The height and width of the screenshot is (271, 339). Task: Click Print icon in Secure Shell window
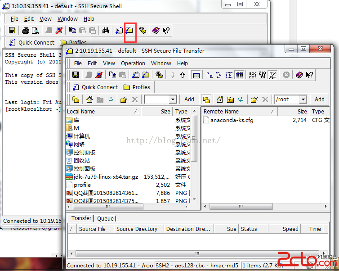click(26, 30)
